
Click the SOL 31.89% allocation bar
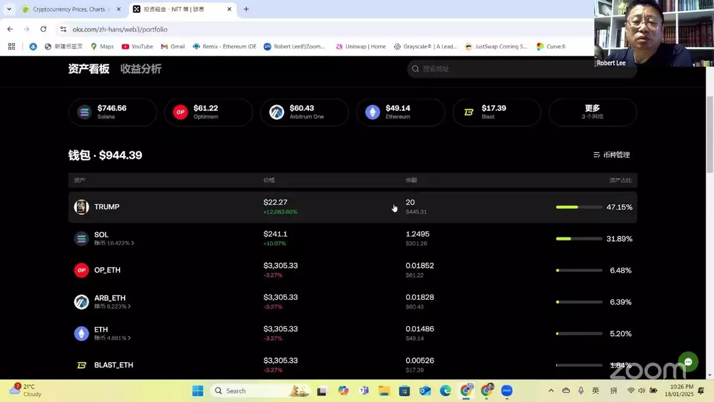tap(579, 239)
